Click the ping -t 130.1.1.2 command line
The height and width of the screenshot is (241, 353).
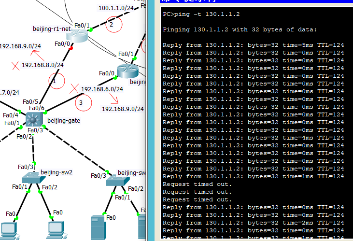click(x=201, y=14)
